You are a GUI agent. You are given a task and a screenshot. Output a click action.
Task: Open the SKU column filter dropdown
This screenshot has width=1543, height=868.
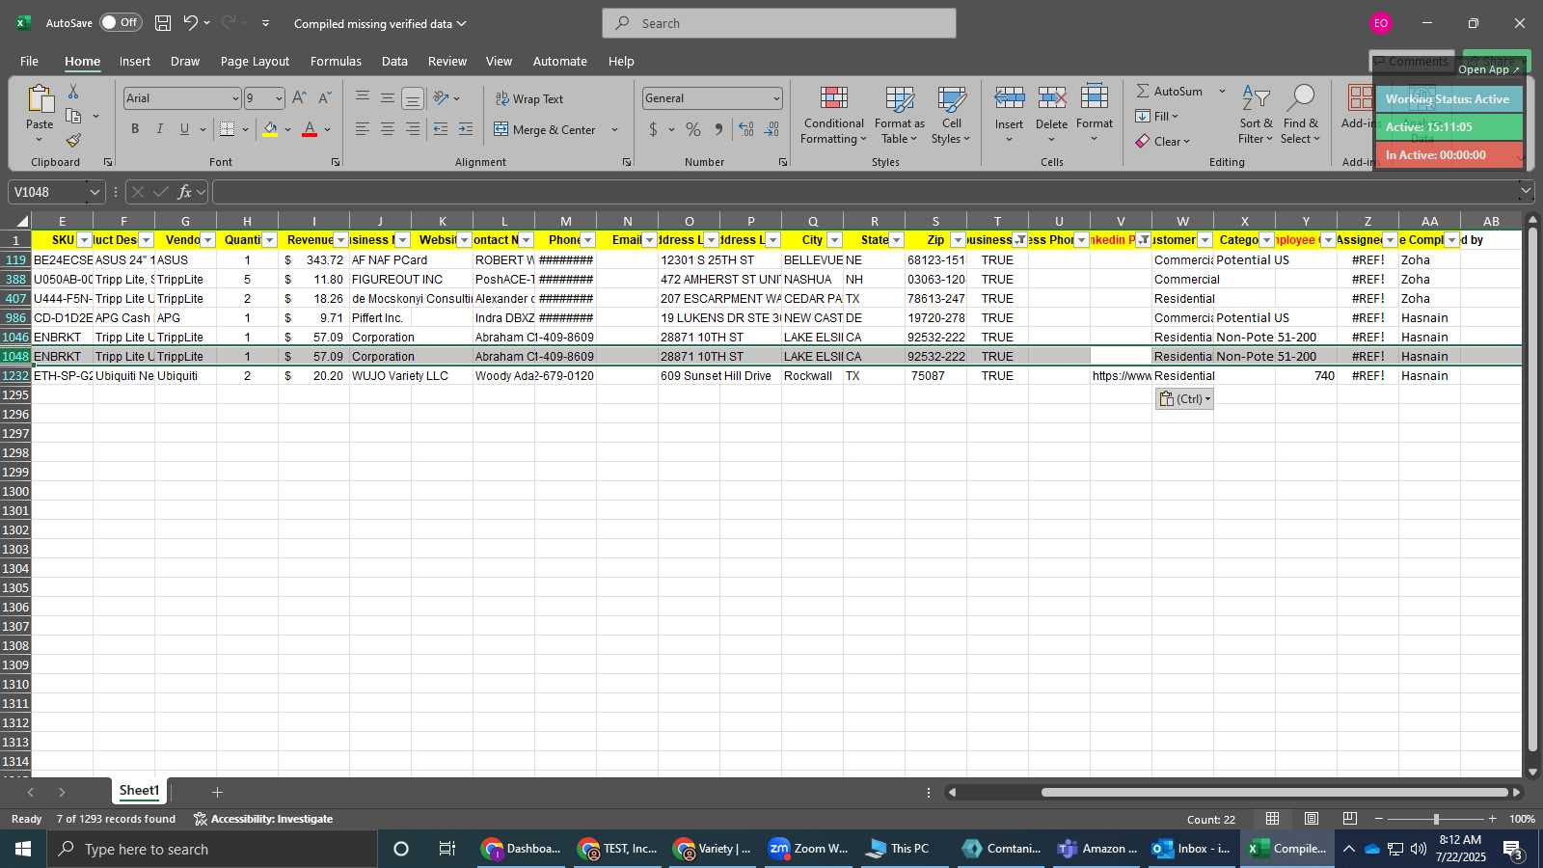[85, 240]
